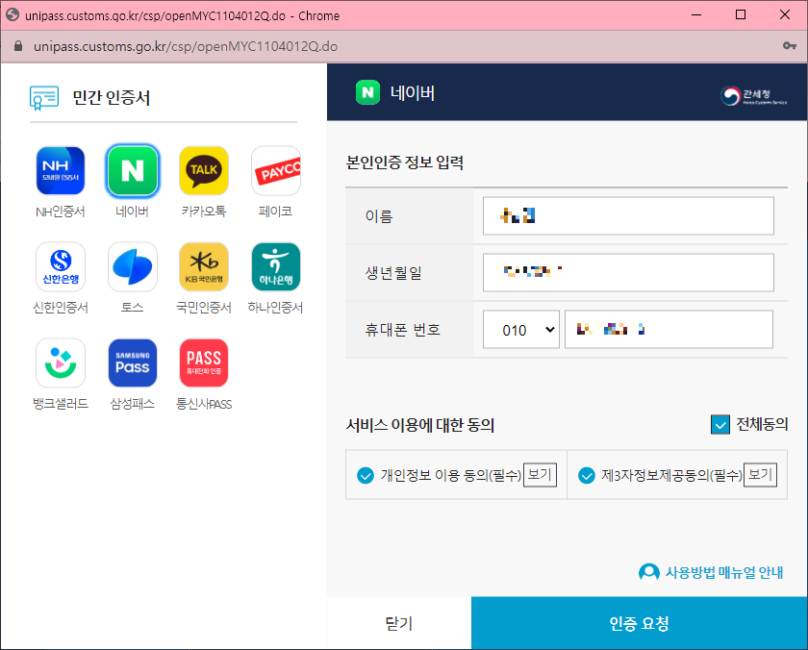Click the key icon in address bar
This screenshot has height=650, width=808.
[x=790, y=46]
